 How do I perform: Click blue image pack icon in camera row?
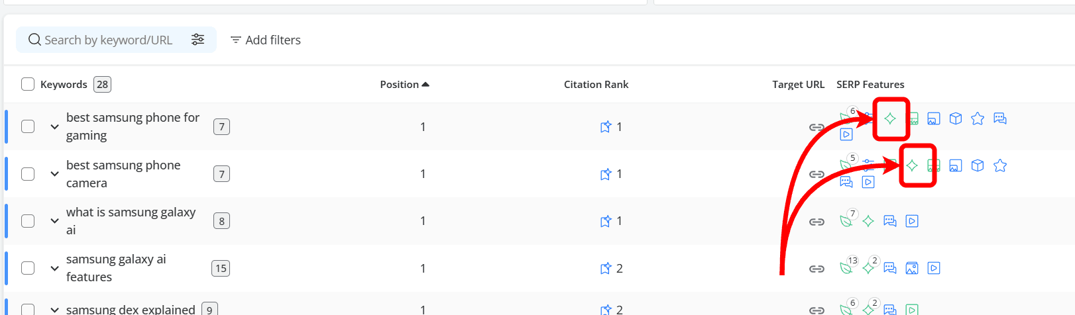point(956,165)
